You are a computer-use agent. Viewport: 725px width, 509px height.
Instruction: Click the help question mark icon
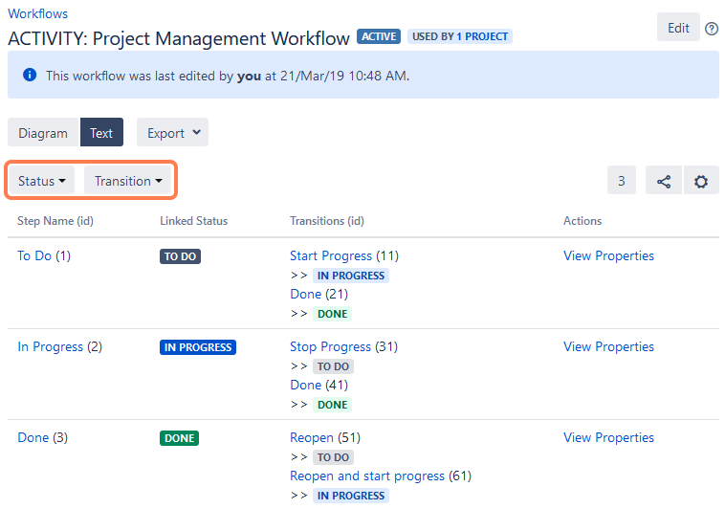point(712,29)
